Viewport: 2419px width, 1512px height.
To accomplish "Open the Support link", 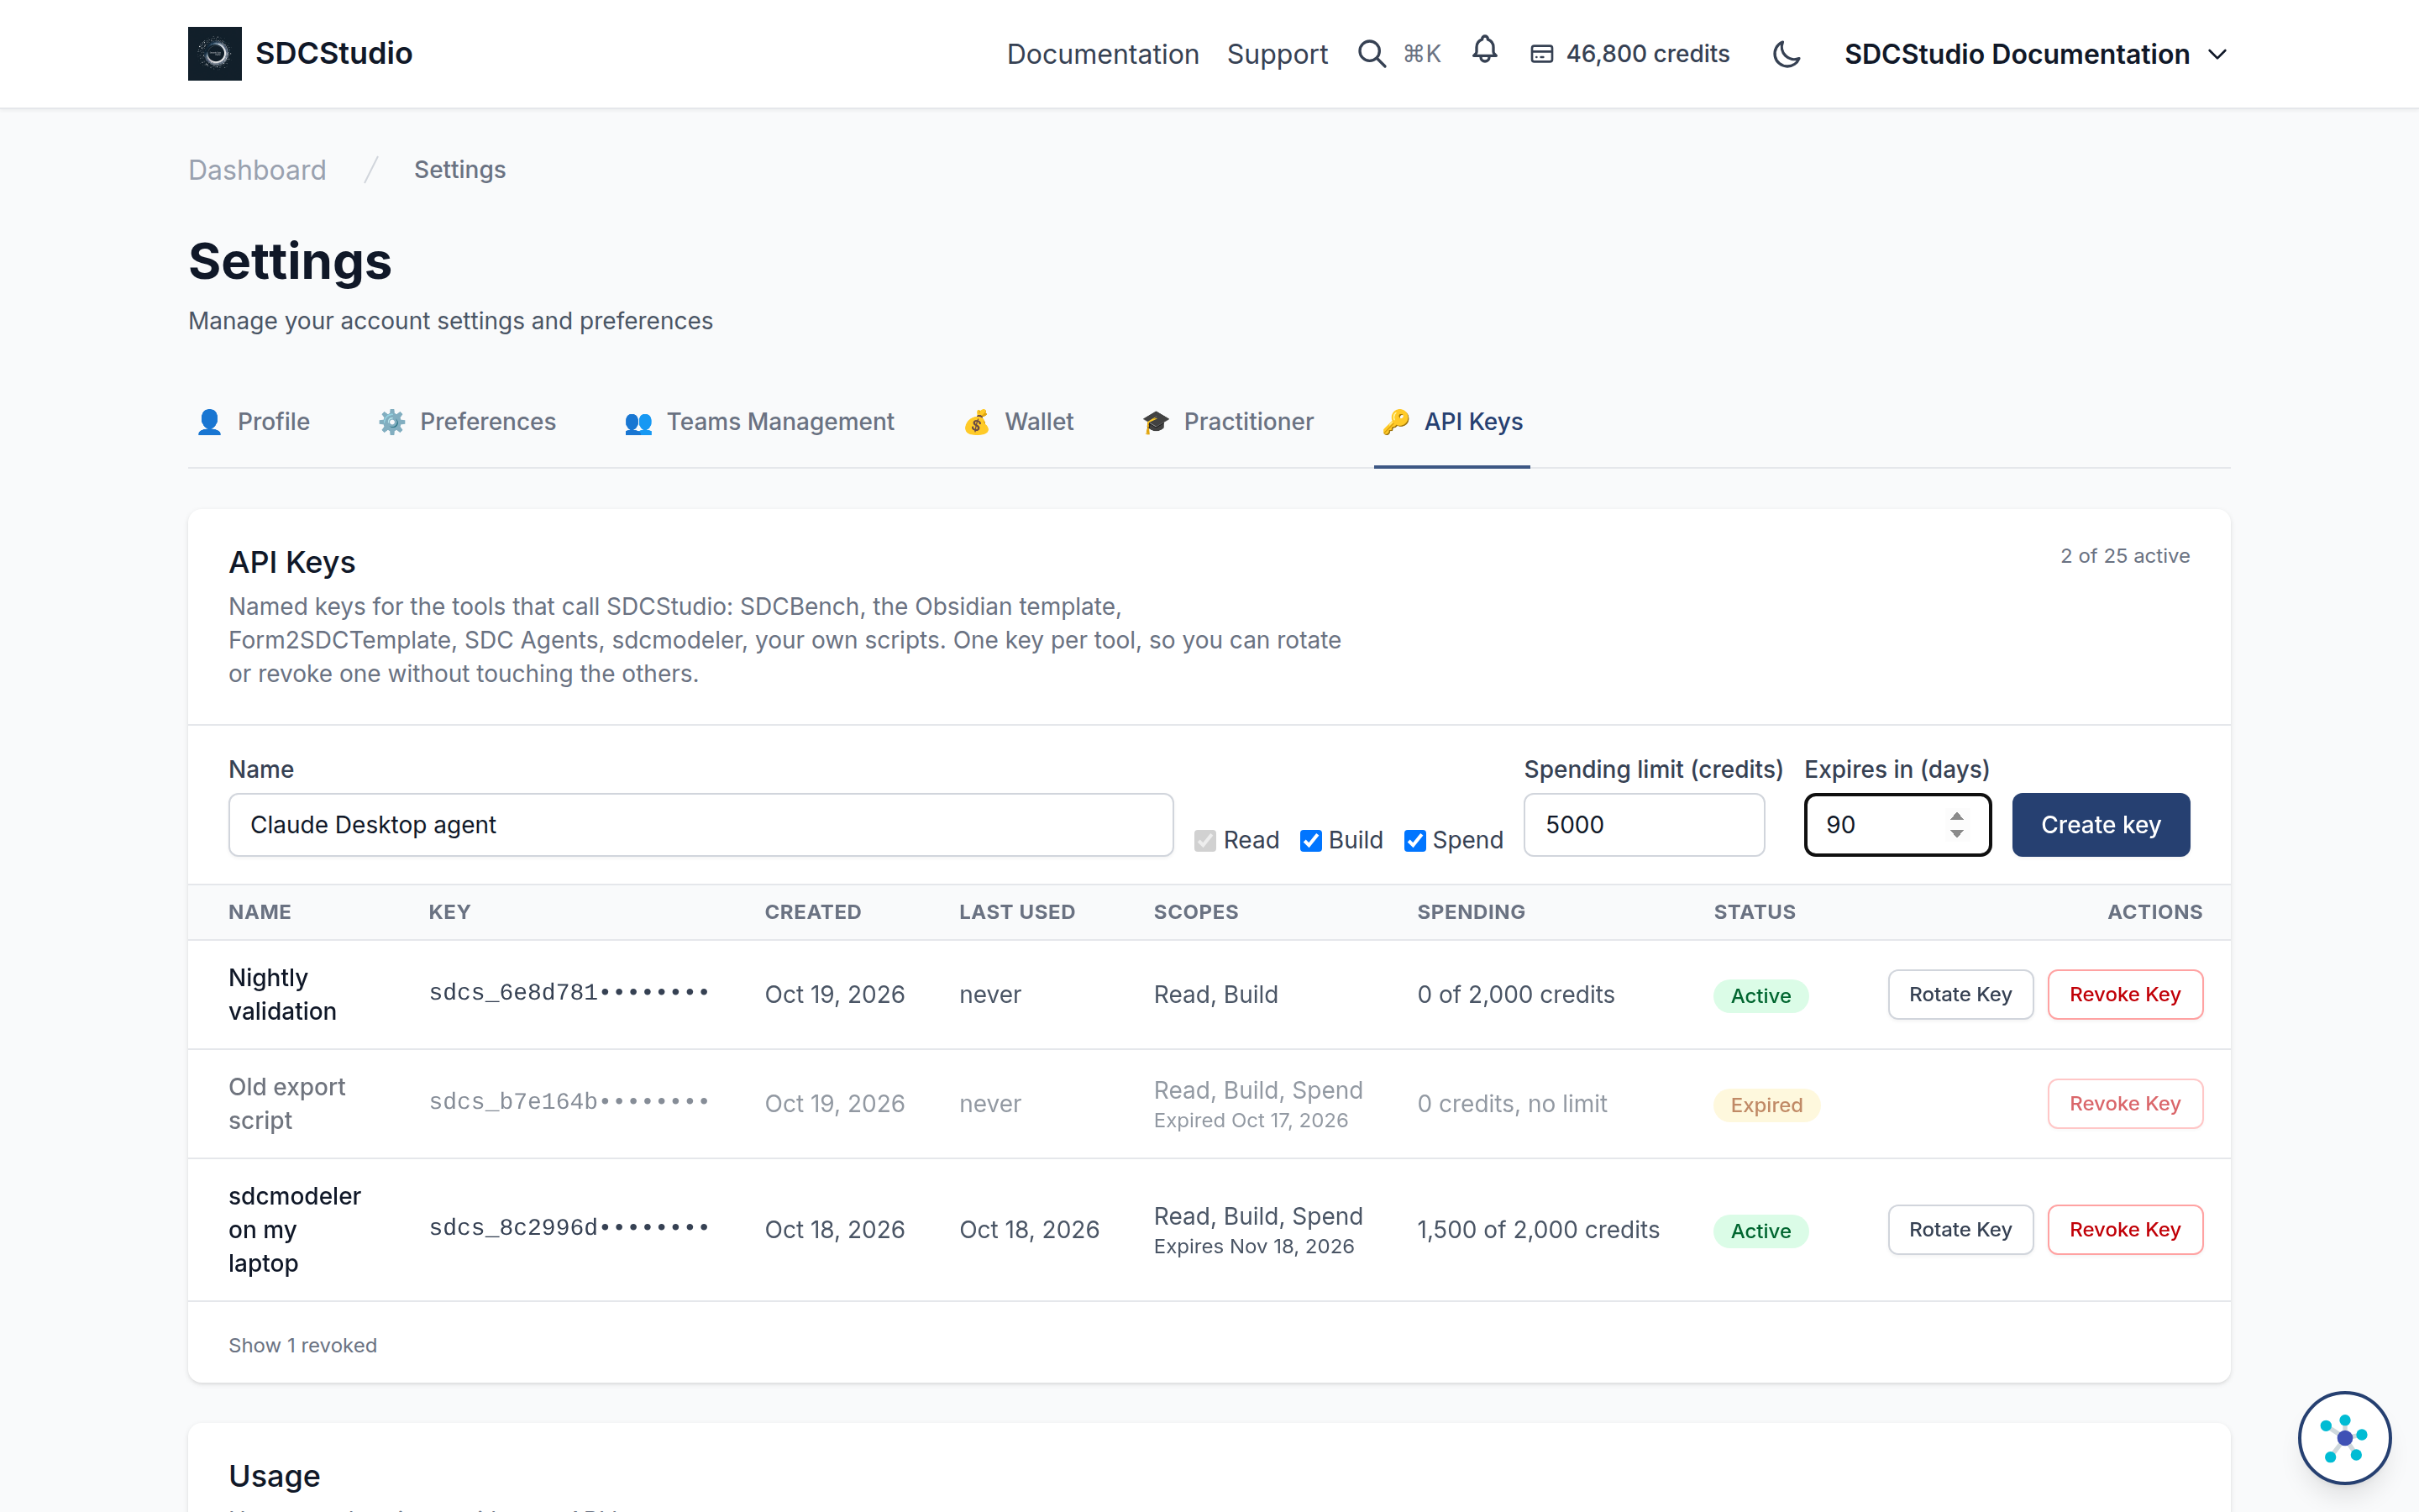I will point(1278,54).
